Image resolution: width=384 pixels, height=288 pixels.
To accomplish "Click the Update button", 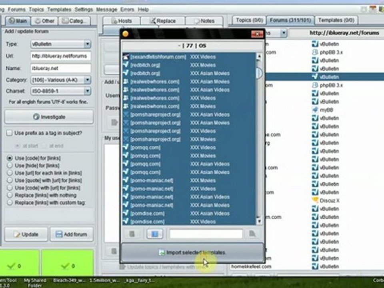I will click(26, 234).
